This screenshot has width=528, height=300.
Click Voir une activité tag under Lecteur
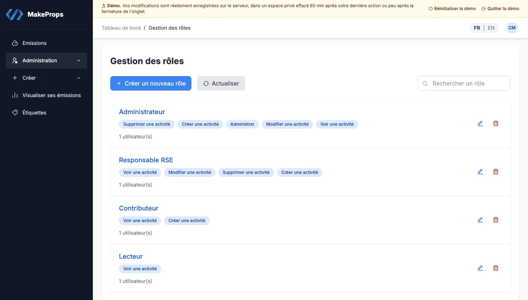click(x=140, y=269)
